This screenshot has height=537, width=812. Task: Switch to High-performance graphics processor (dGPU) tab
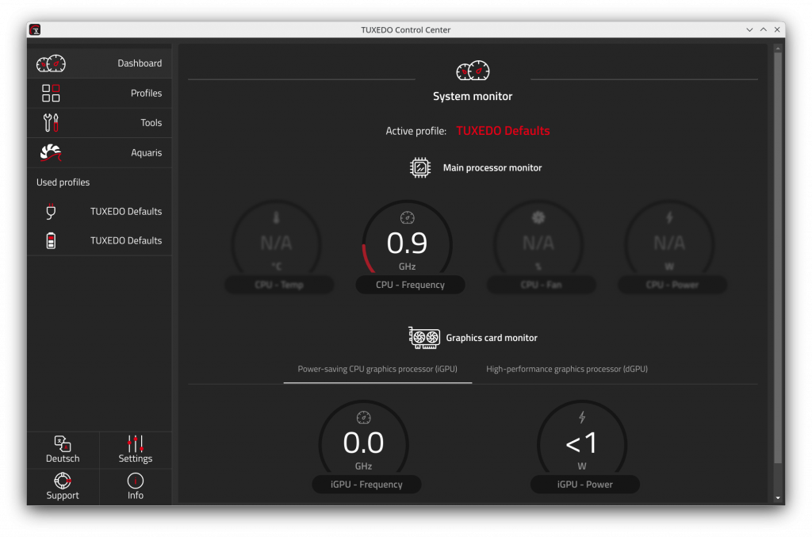coord(567,369)
